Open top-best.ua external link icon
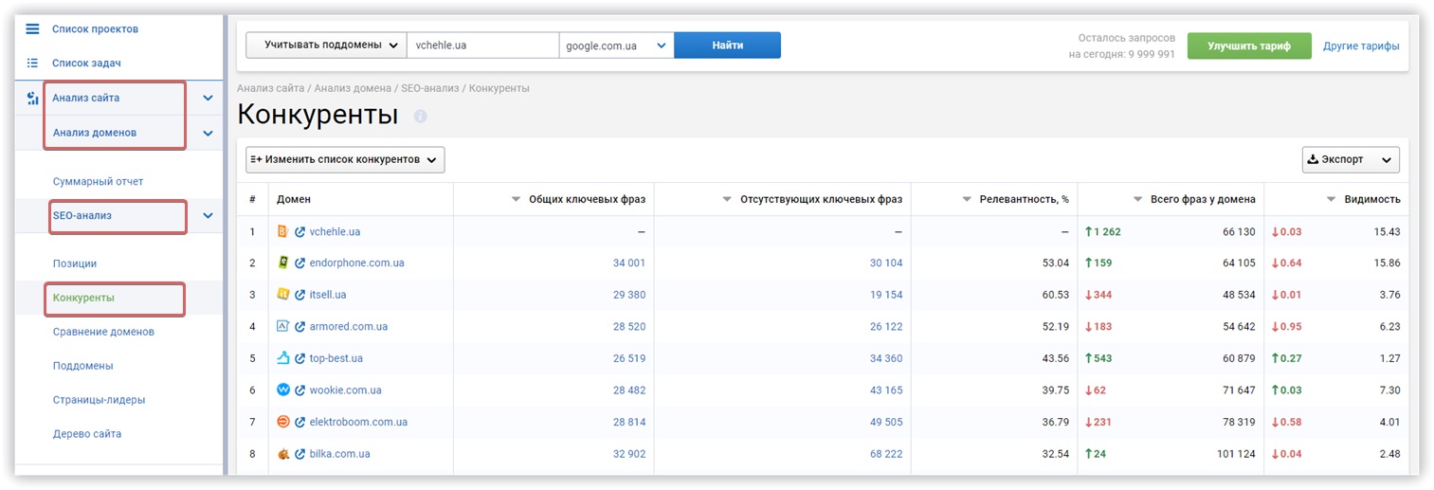The height and width of the screenshot is (490, 1434). pos(300,358)
